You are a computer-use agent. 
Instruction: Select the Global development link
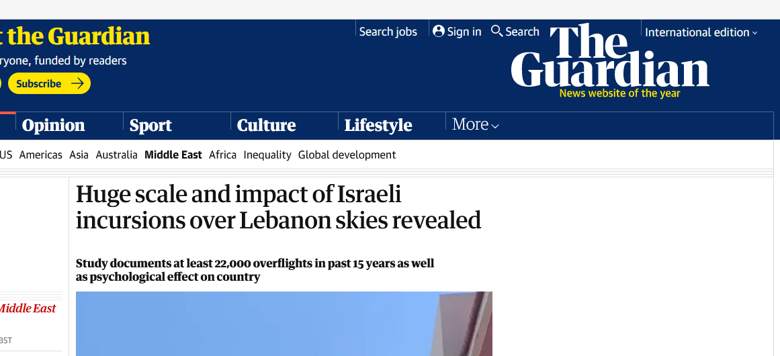tap(347, 154)
